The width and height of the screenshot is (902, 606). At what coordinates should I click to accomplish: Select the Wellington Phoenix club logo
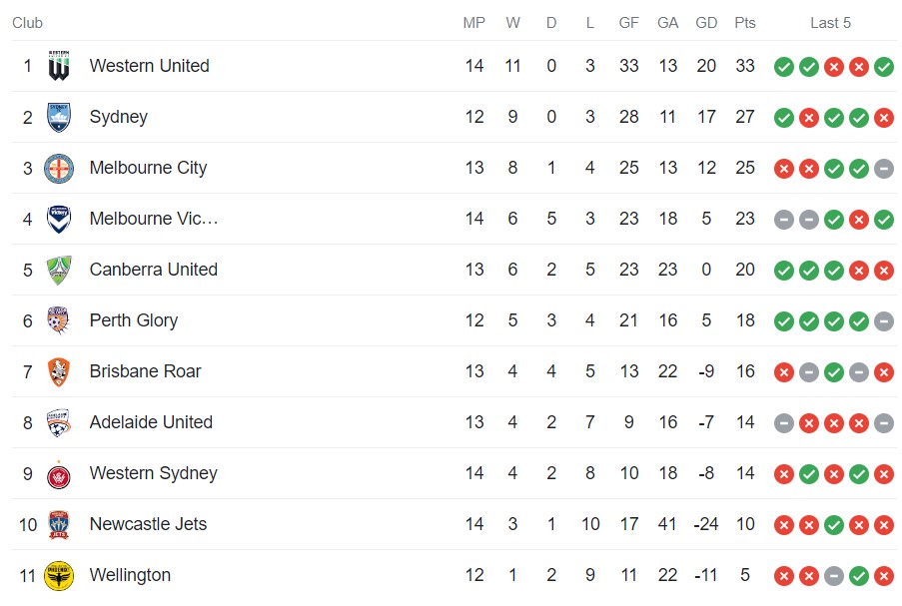pos(57,575)
